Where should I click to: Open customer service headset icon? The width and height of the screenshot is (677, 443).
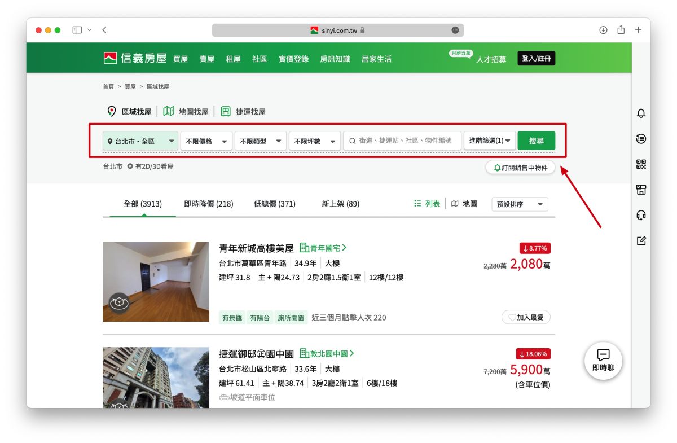(x=641, y=215)
